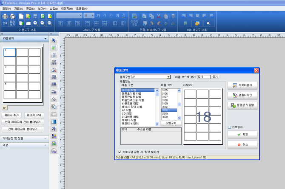This screenshot has width=285, height=189.
Task: Select the text 가 tool in the side toolbar
Action: click(54, 129)
